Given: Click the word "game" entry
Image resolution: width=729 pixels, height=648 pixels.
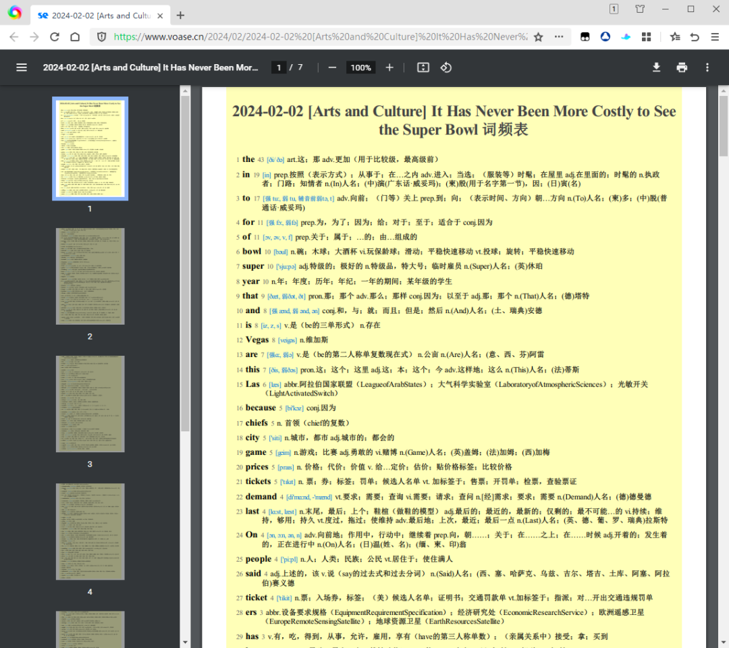Looking at the screenshot, I should [x=256, y=452].
